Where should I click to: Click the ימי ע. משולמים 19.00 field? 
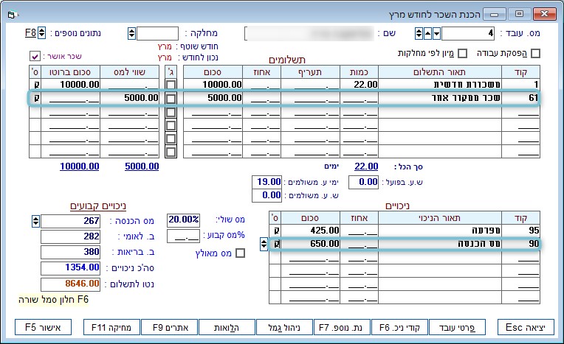click(x=266, y=182)
